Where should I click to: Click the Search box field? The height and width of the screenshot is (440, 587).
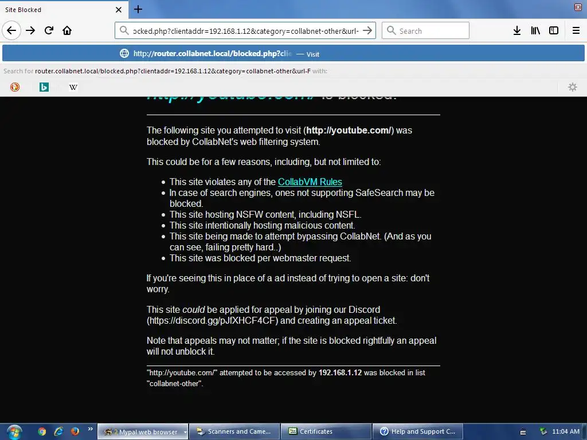pyautogui.click(x=425, y=31)
